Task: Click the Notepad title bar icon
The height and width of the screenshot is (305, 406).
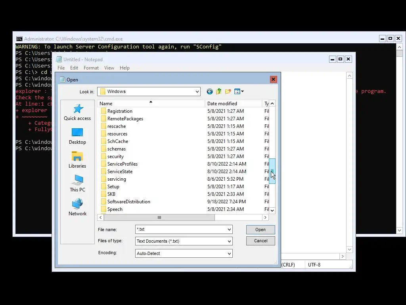Action: pyautogui.click(x=59, y=60)
